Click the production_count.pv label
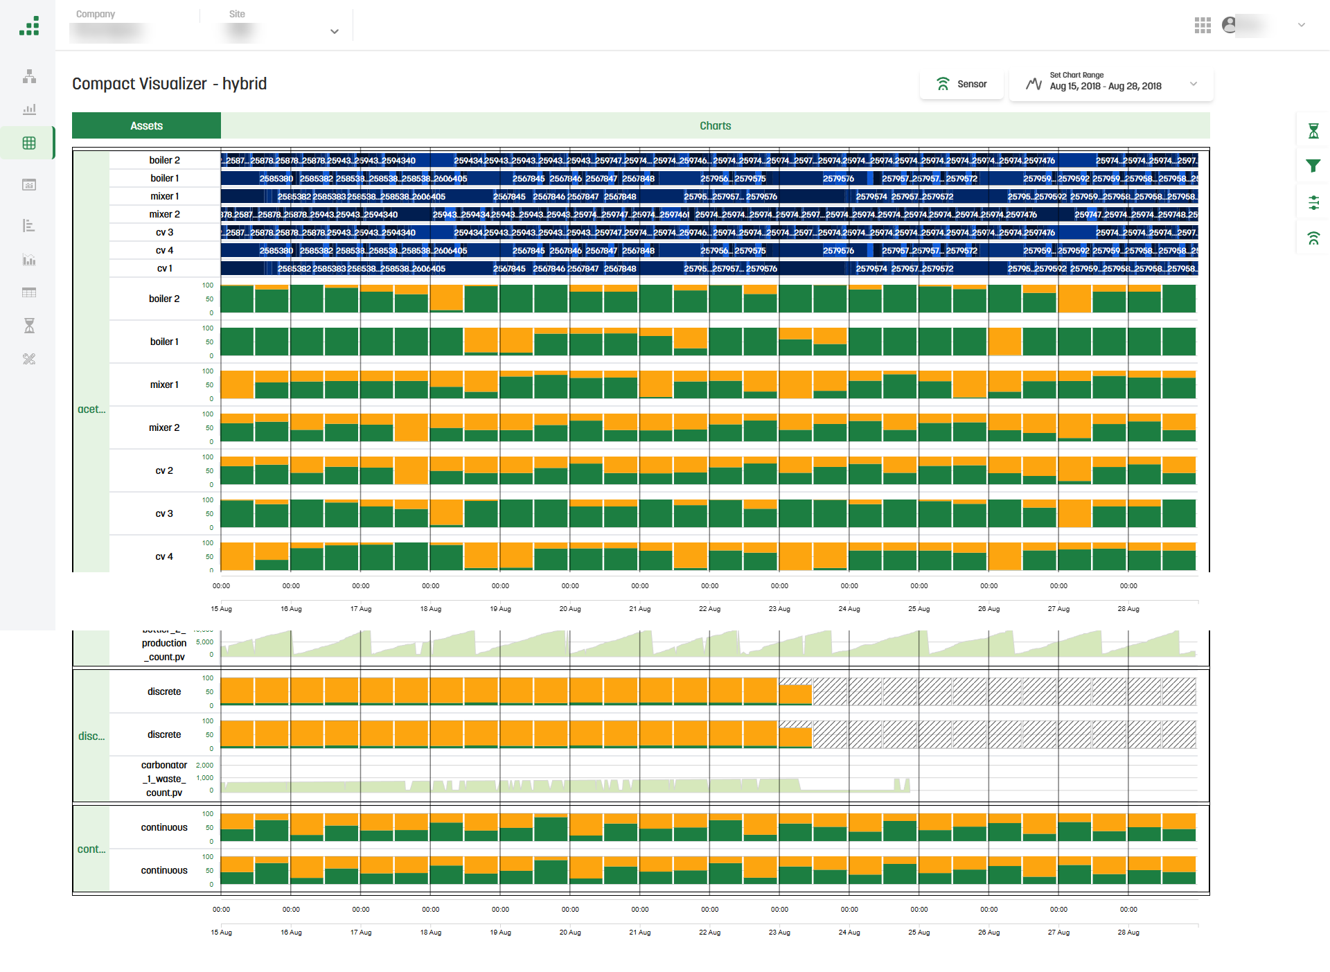 (164, 644)
